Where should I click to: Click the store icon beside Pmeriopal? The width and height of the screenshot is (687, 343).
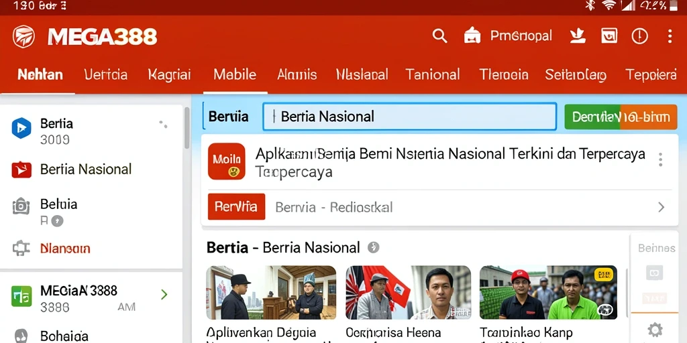pos(472,36)
